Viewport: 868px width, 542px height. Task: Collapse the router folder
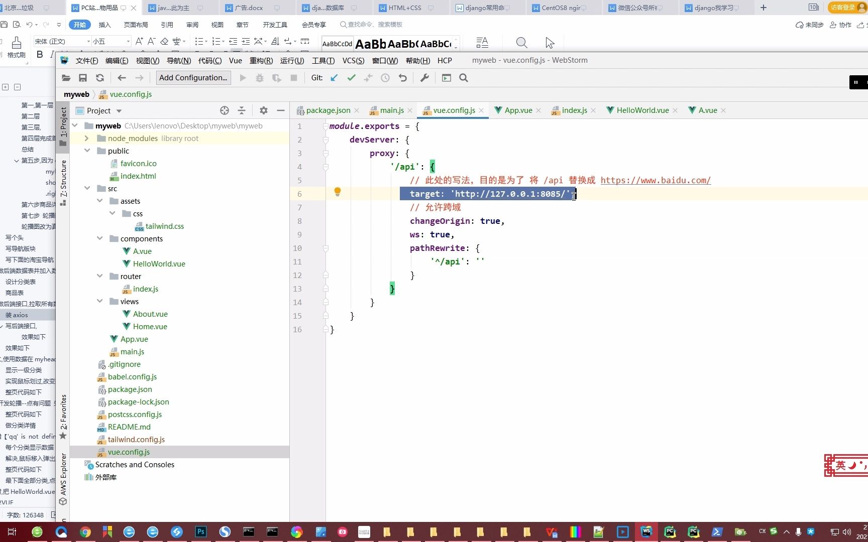click(99, 276)
